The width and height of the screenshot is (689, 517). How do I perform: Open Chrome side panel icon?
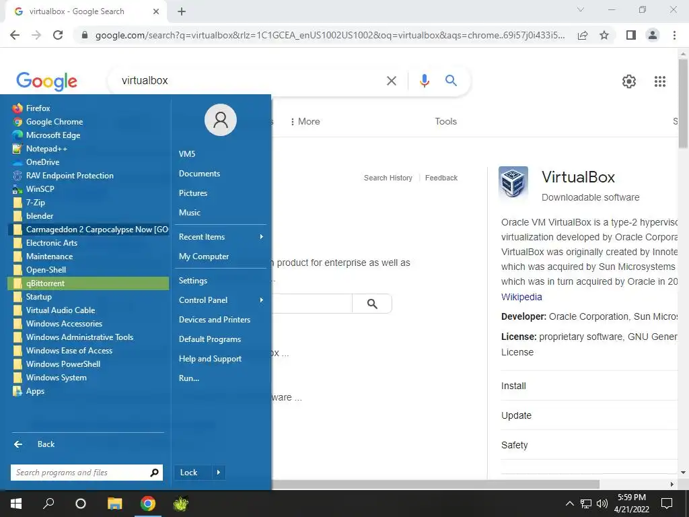(631, 35)
